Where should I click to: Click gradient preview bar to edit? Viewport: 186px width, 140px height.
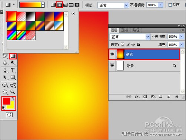click(30, 5)
